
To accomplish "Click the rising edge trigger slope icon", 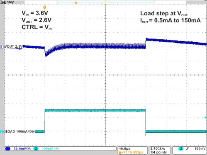I will pyautogui.click(x=188, y=149).
